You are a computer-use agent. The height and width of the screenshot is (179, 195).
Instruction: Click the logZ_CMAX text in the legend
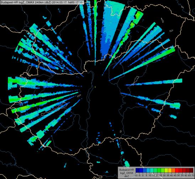tap(127, 173)
